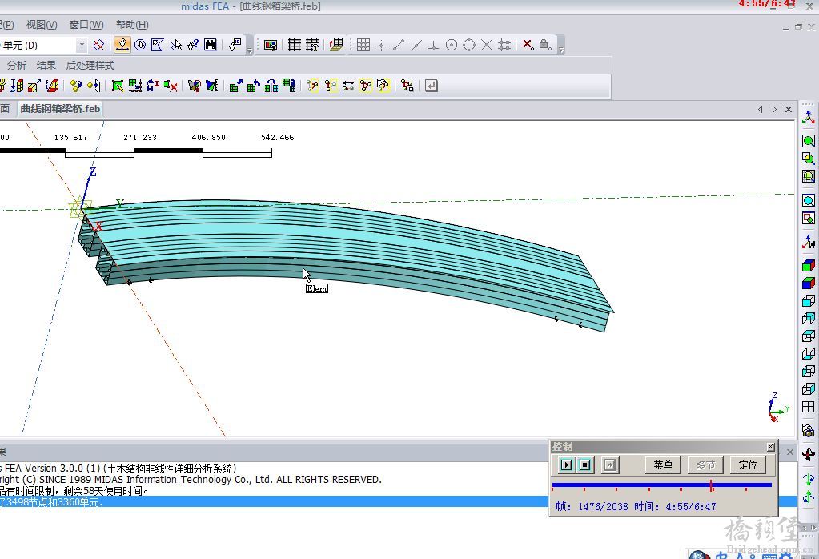Viewport: 819px width, 559px height.
Task: Click the green mesh with red X icon
Action: point(171,86)
